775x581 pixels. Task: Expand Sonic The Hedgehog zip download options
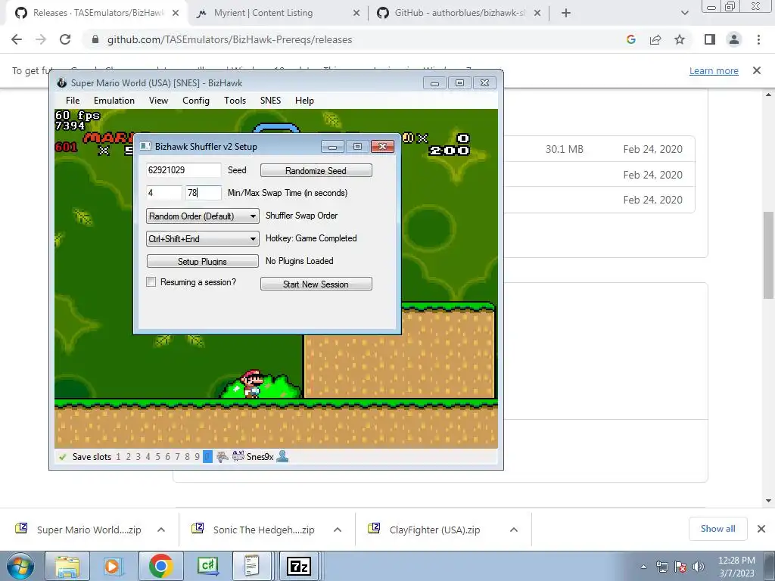(x=338, y=530)
